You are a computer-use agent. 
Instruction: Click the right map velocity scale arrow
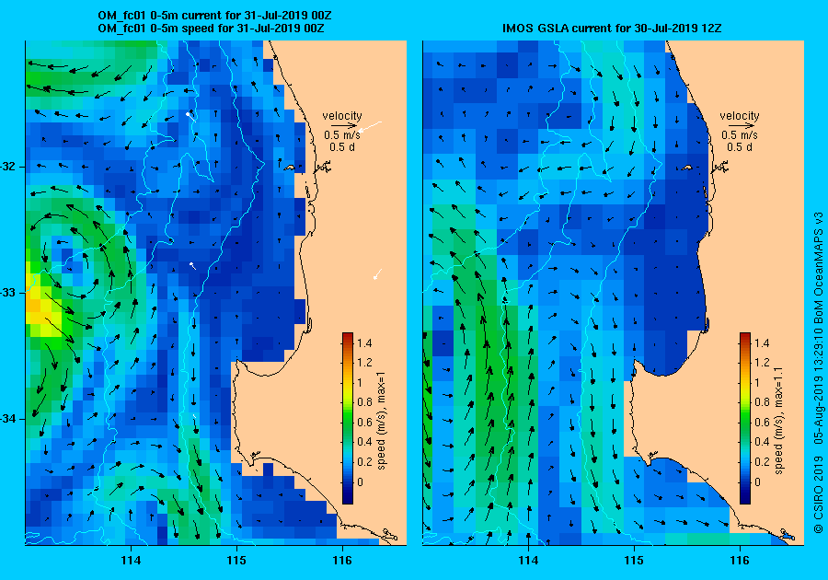[740, 126]
